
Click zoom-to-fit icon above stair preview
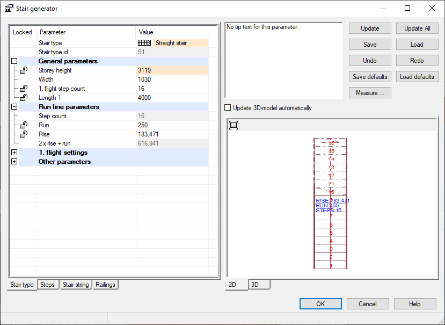click(234, 125)
